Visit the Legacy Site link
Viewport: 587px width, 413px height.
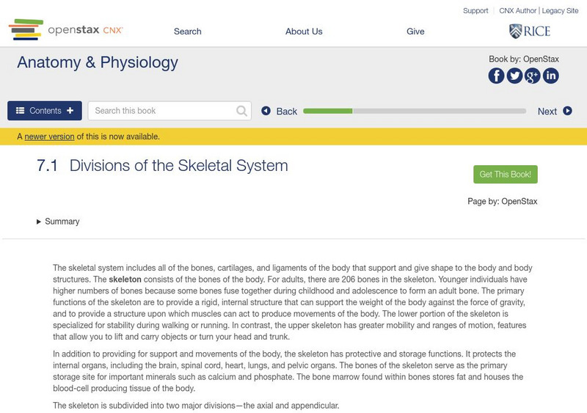[x=561, y=11]
